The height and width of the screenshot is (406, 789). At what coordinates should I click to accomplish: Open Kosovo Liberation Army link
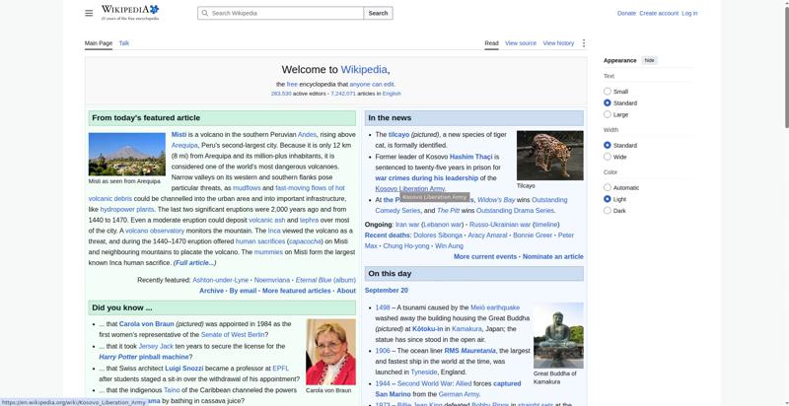coord(410,189)
